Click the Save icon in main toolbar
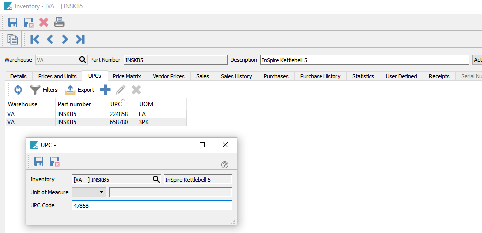 pos(13,22)
